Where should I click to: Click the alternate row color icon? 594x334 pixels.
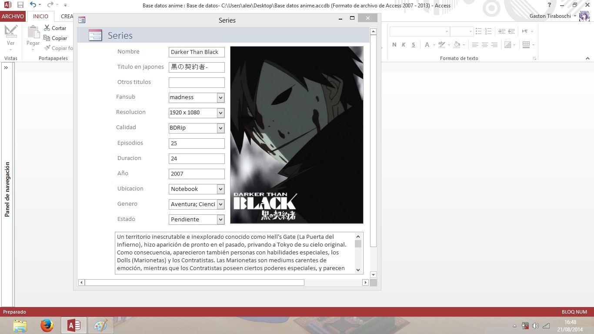pos(526,45)
